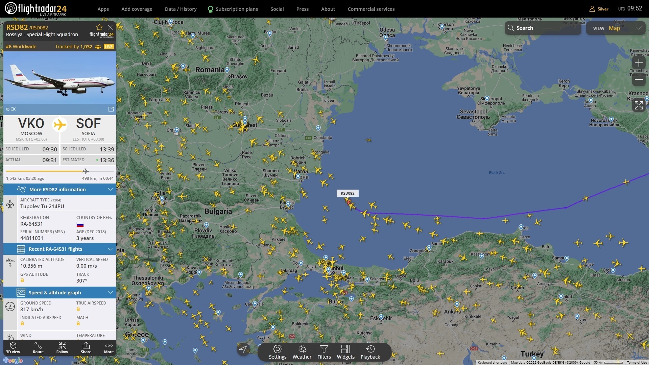Click the True airspeed lock icon

pos(78,309)
